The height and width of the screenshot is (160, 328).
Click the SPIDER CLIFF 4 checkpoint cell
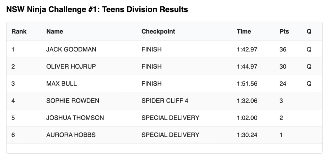[x=165, y=101]
